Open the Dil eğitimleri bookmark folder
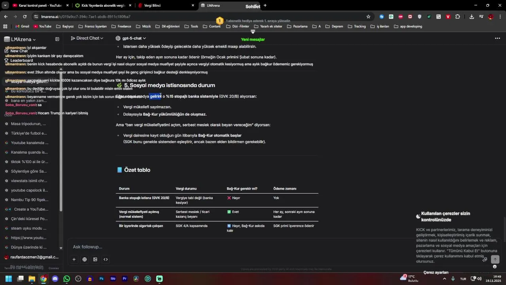The image size is (506, 285). (167, 27)
